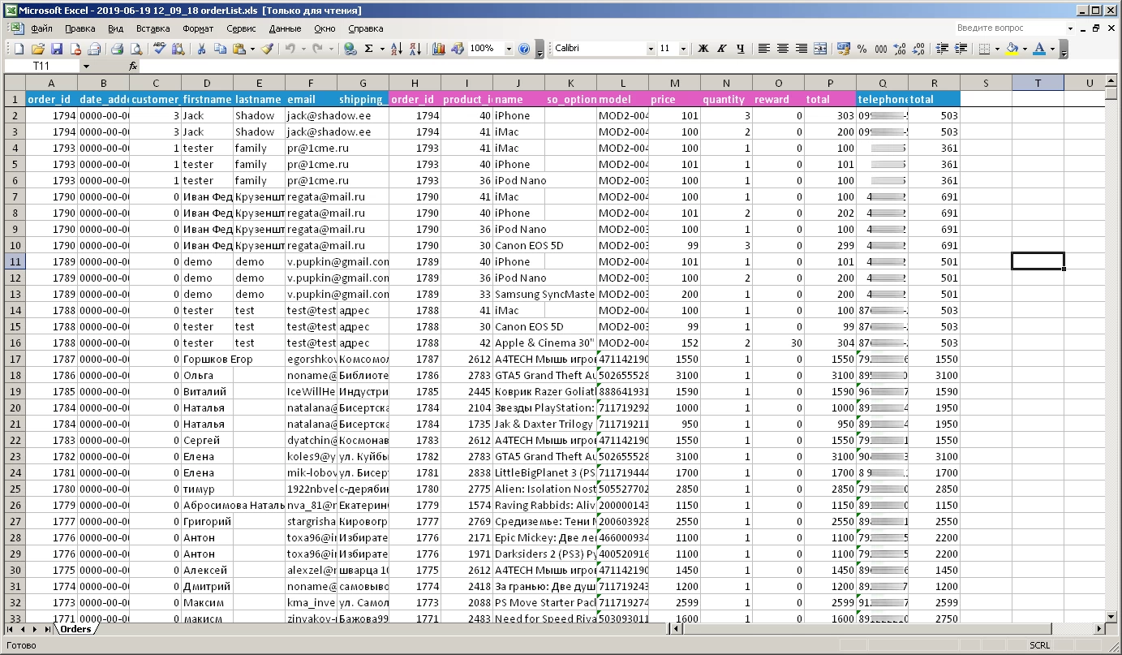The height and width of the screenshot is (655, 1122).
Task: Select row 17 header
Action: click(13, 359)
